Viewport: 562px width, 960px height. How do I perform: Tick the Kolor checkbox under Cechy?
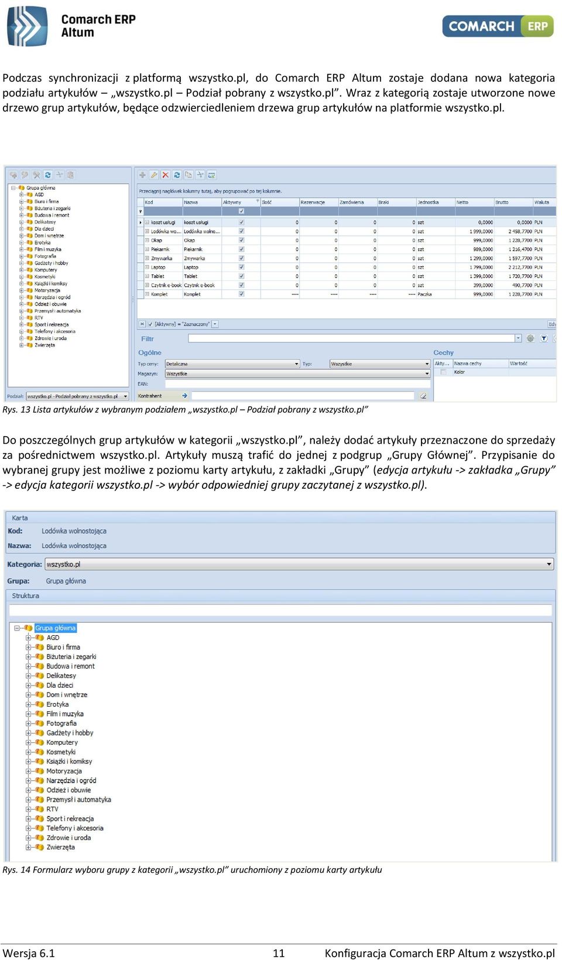443,372
